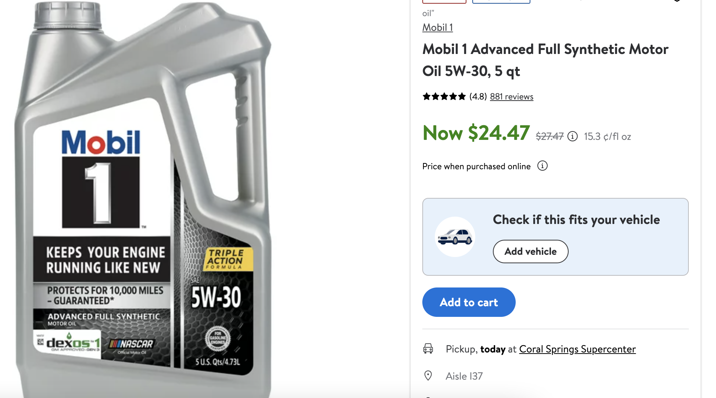Click the Mobil 1 oil jug product image
716x398 pixels.
143,199
